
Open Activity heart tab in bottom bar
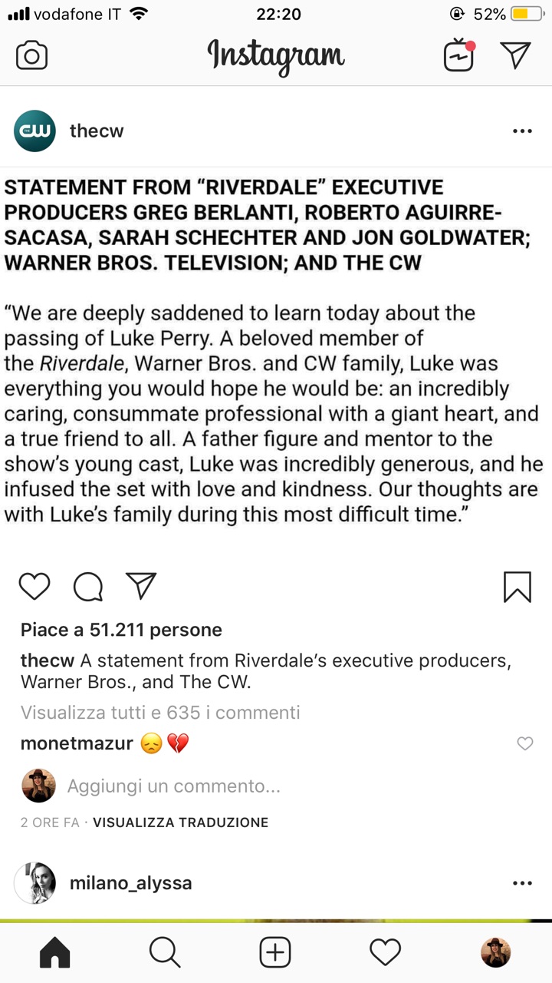[386, 953]
